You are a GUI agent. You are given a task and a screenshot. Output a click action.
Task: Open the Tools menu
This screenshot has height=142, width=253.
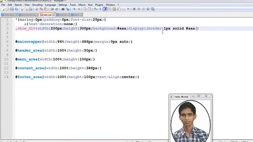pos(73,5)
